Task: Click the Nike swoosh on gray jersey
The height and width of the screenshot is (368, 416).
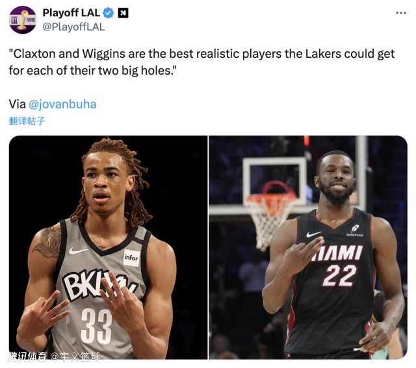Action: [x=78, y=251]
